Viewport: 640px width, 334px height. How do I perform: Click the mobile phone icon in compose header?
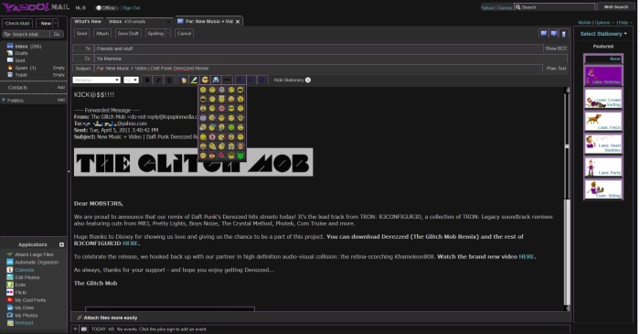564,34
